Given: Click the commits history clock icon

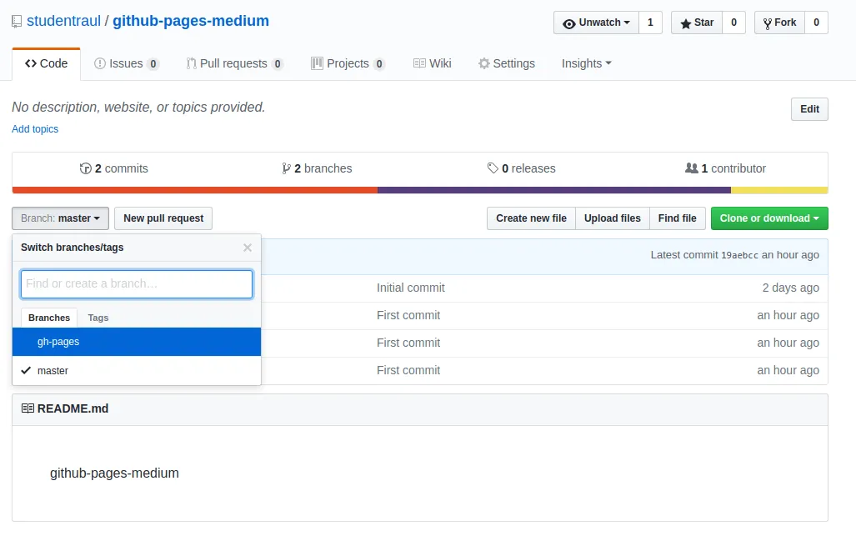Looking at the screenshot, I should tap(85, 168).
